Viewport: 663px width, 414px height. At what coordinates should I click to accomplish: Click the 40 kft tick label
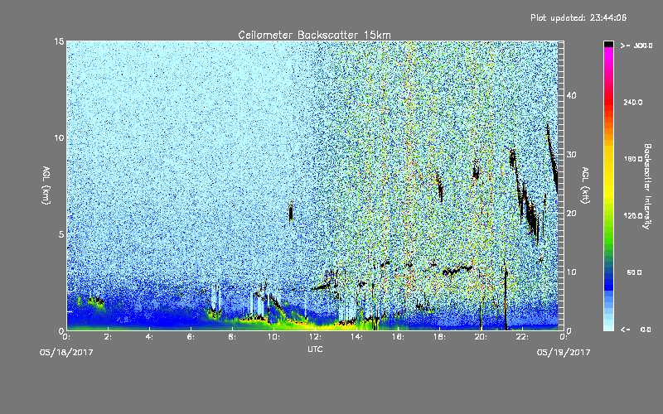click(x=571, y=95)
